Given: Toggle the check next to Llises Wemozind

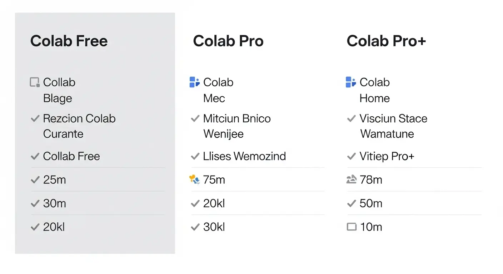Looking at the screenshot, I should tap(195, 156).
